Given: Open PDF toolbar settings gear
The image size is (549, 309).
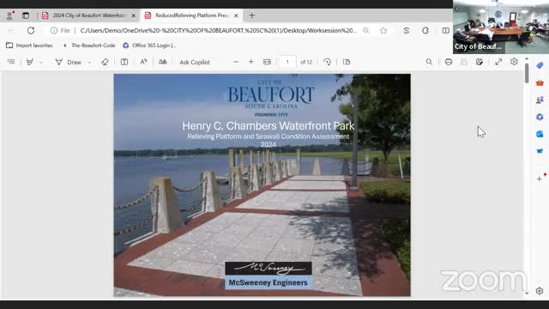Looking at the screenshot, I should pos(514,62).
